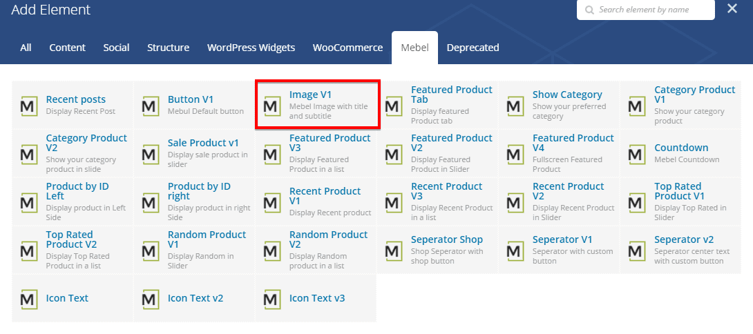Close the Add Element dialog
753x334 pixels.
(x=732, y=9)
